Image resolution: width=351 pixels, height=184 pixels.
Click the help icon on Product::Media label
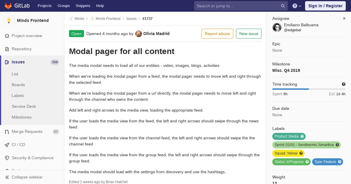click(302, 136)
